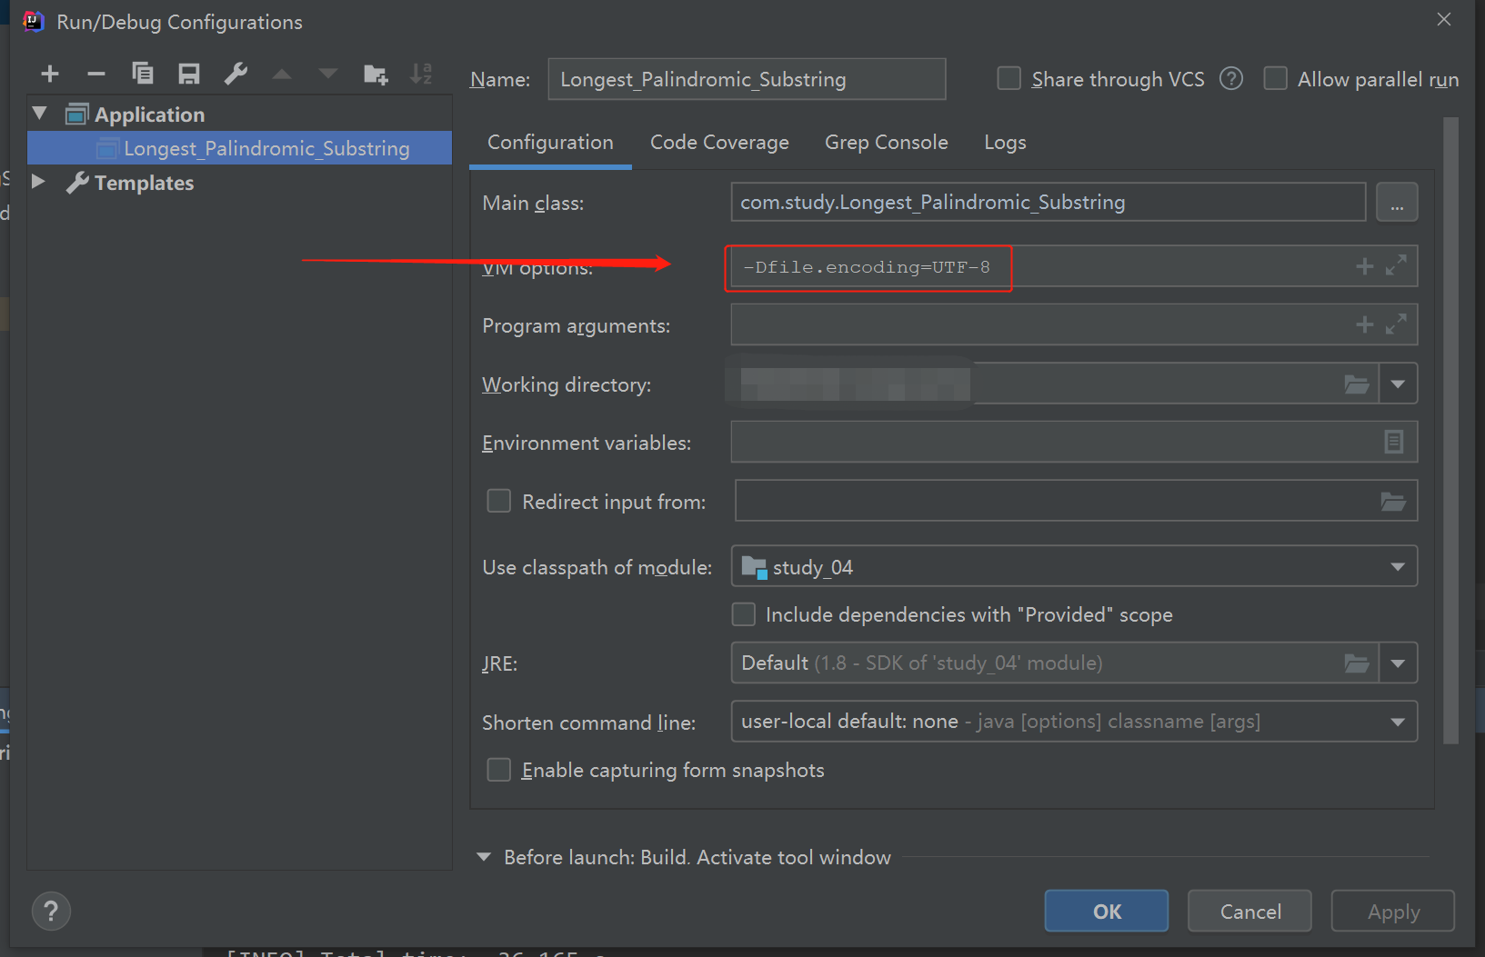Select Templates tree item label
Screen dimensions: 1485x957
pyautogui.click(x=144, y=183)
